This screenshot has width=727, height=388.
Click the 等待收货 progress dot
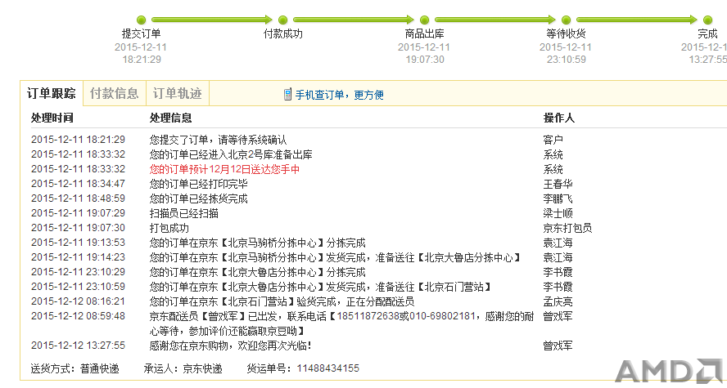click(566, 20)
